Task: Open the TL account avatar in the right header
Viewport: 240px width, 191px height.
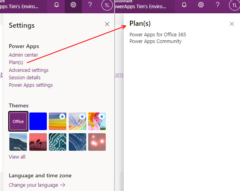Action: click(x=235, y=5)
